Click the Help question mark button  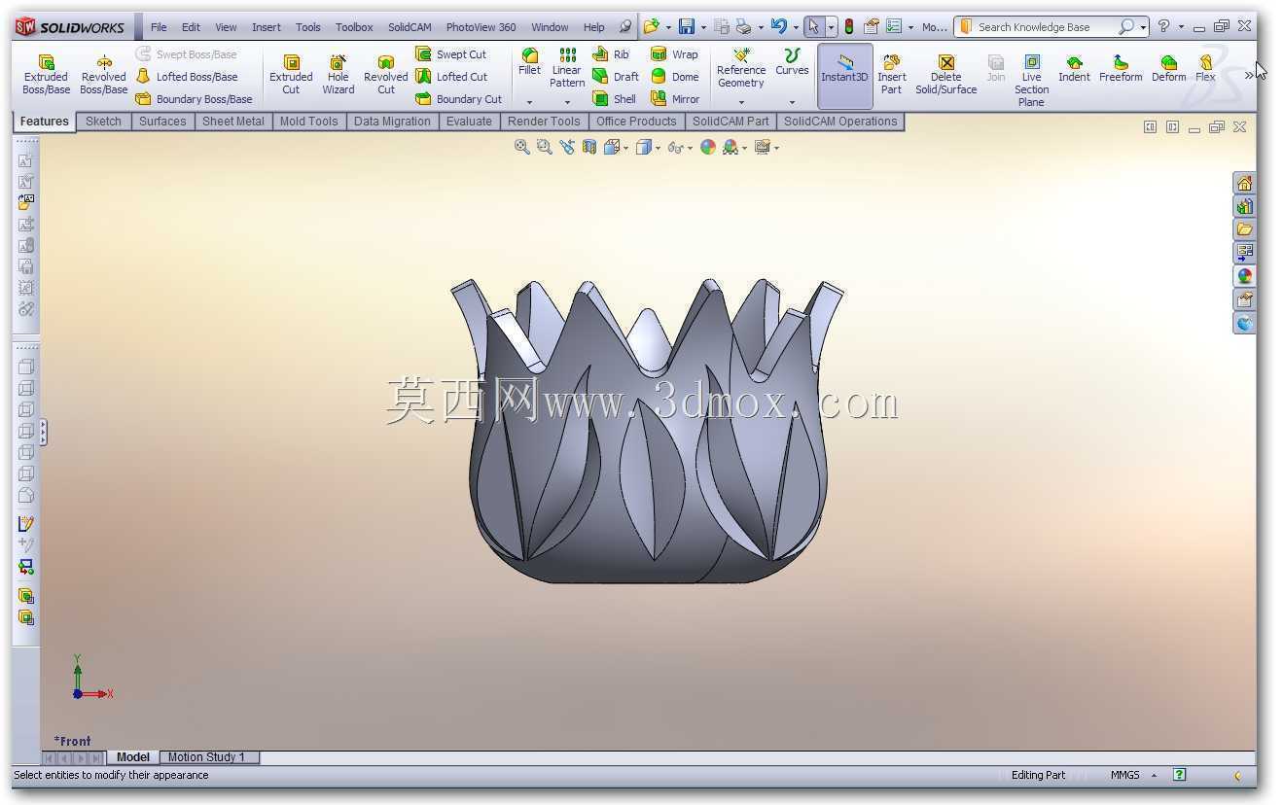pyautogui.click(x=1163, y=26)
